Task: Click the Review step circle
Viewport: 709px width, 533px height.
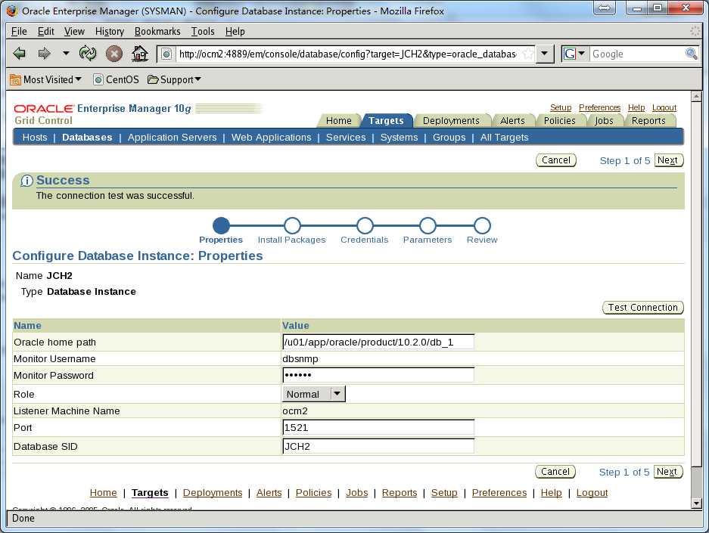Action: [483, 225]
